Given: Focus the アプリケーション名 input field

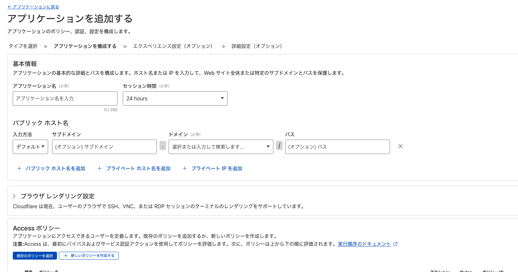Looking at the screenshot, I should 65,98.
